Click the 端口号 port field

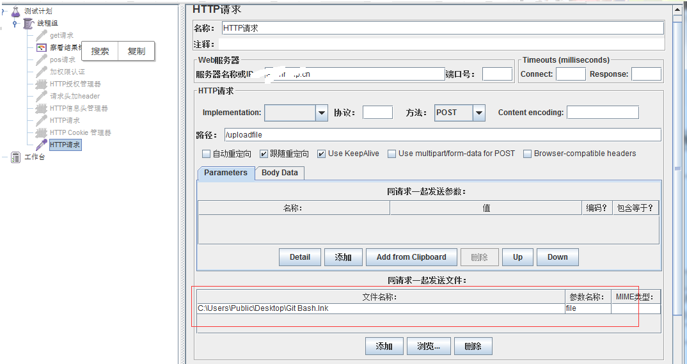tap(497, 74)
